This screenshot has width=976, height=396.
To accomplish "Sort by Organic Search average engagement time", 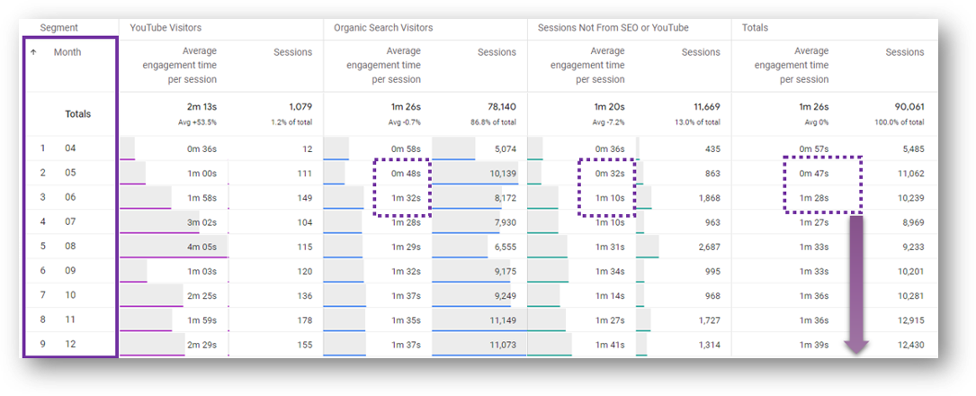I will click(x=383, y=65).
